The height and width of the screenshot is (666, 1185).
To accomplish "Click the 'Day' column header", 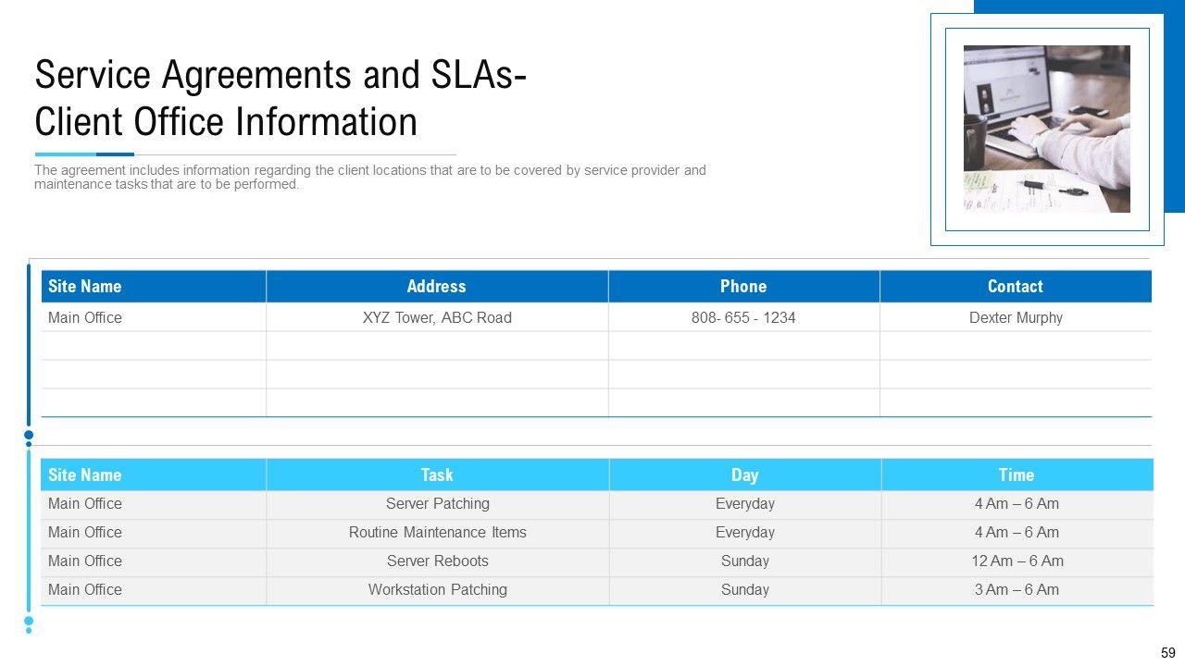I will [x=745, y=475].
